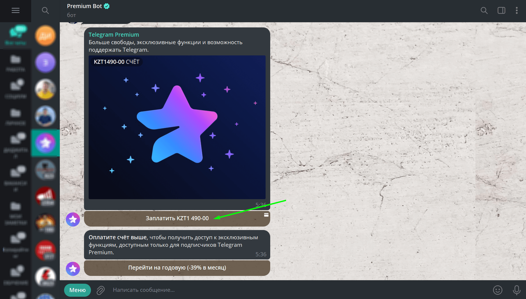Open the three-dot more options menu
This screenshot has width=526, height=299.
click(x=517, y=10)
